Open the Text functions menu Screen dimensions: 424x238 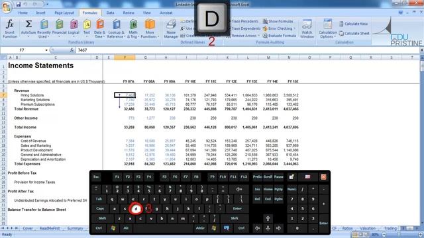pos(87,28)
